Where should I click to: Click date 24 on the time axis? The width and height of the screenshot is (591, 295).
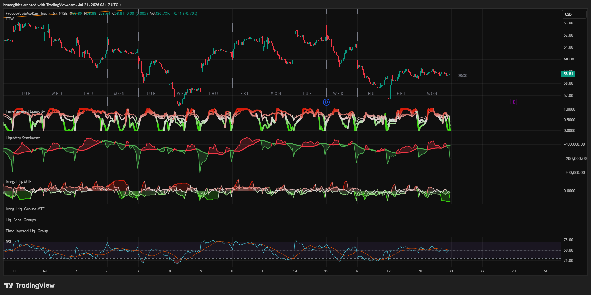(x=545, y=271)
